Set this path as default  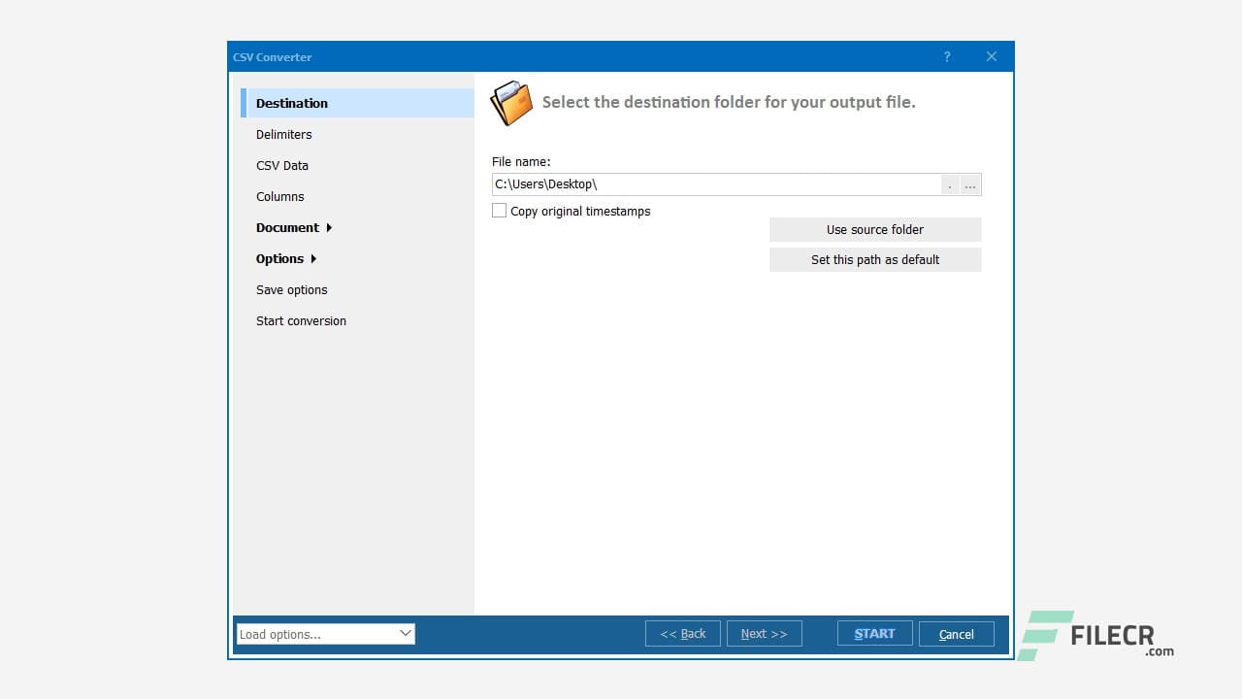874,259
